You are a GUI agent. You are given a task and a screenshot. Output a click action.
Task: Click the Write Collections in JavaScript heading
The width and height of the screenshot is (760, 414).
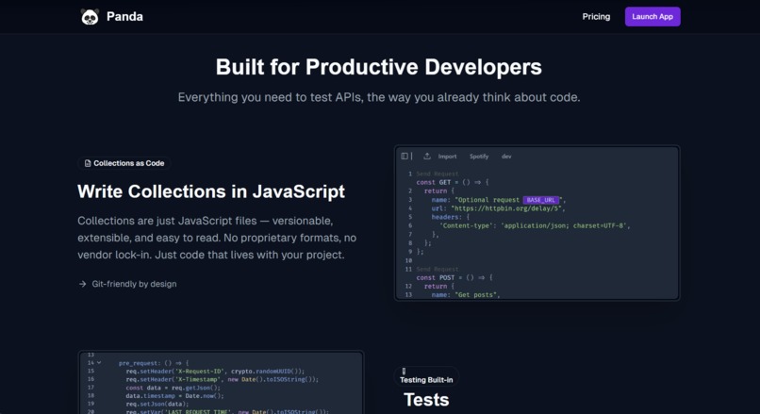click(x=211, y=191)
